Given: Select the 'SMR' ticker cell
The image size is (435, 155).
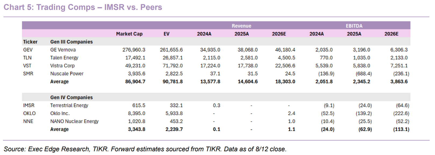Looking at the screenshot, I should [x=28, y=74].
